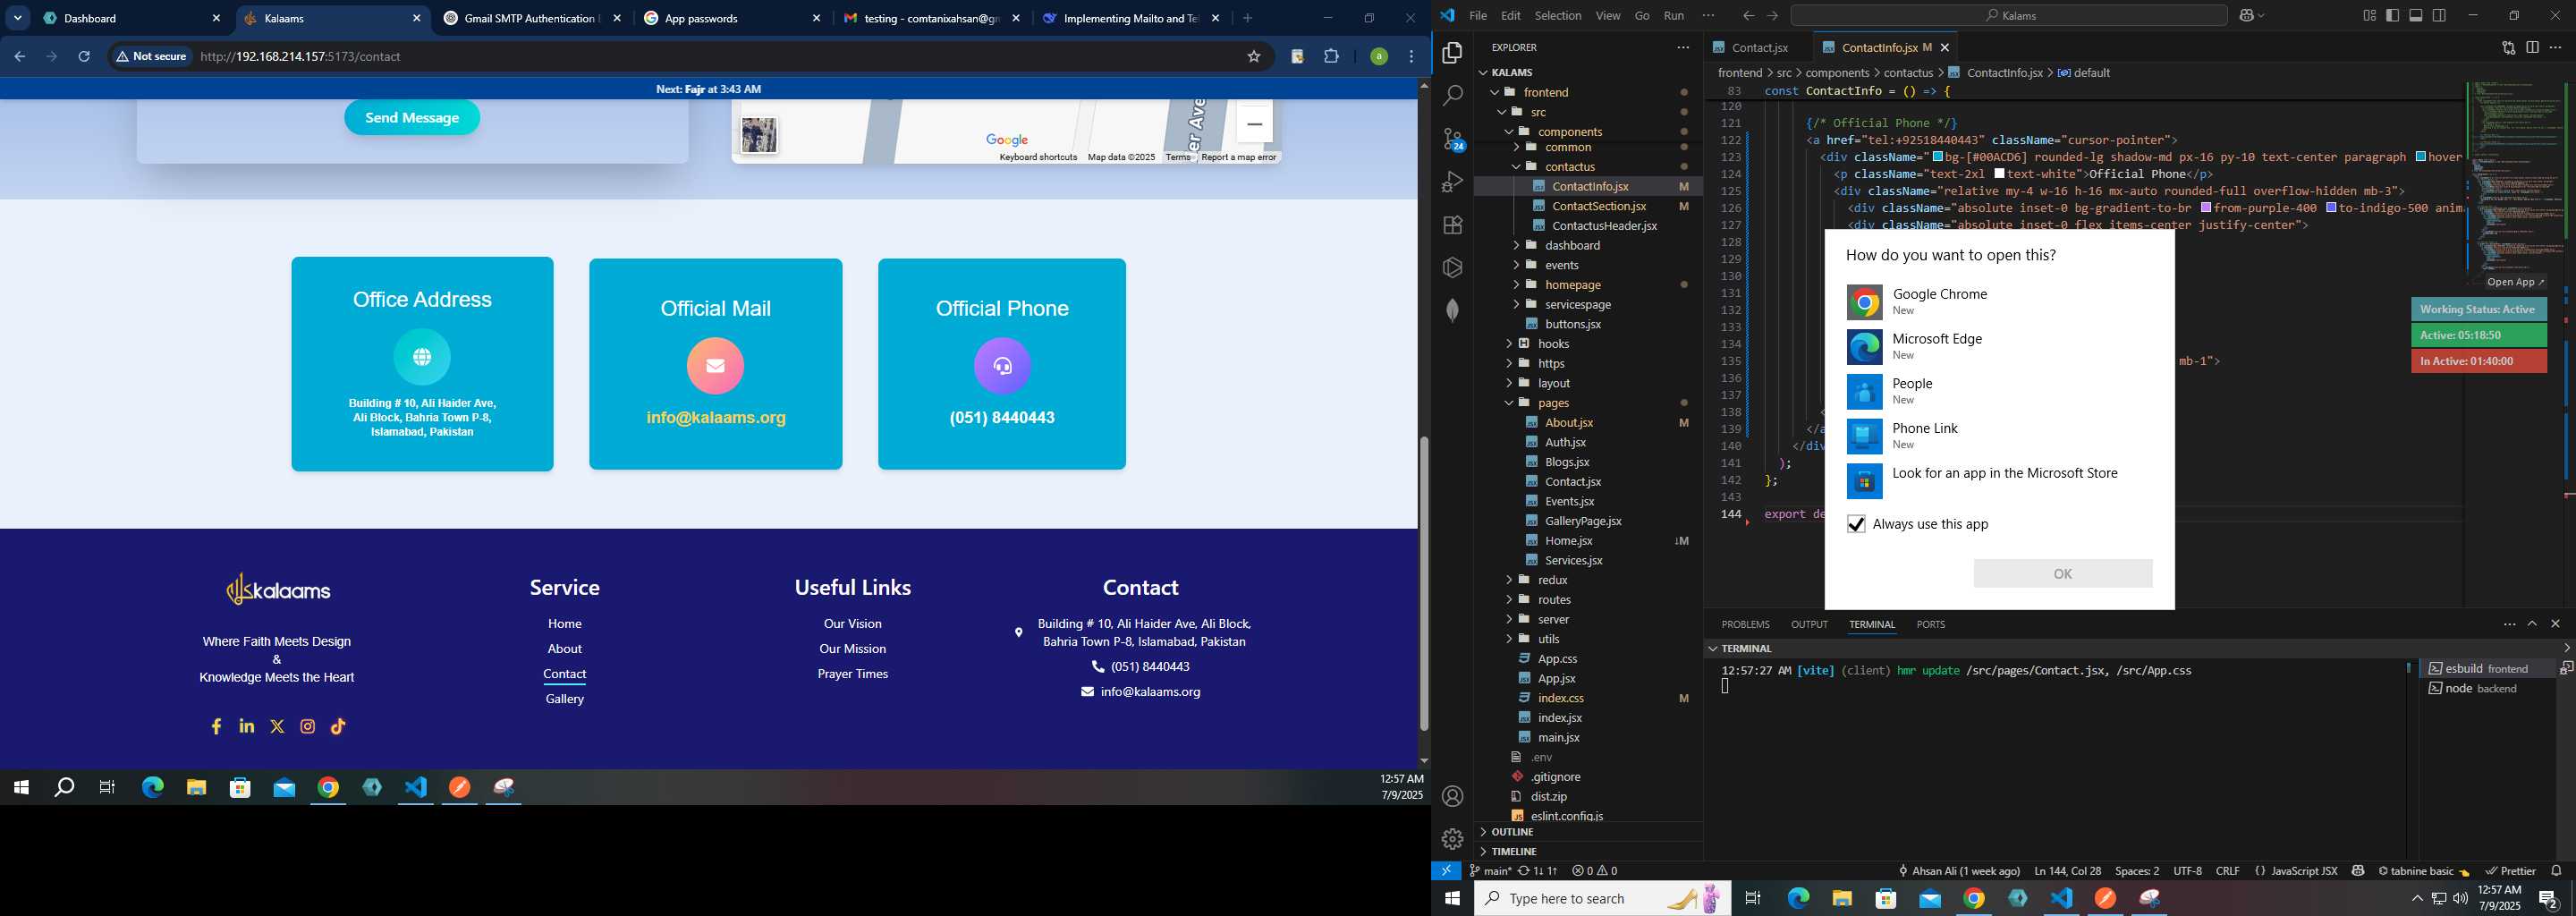Toggle the VS Code secondary side bar
2576x916 pixels.
coord(2439,16)
